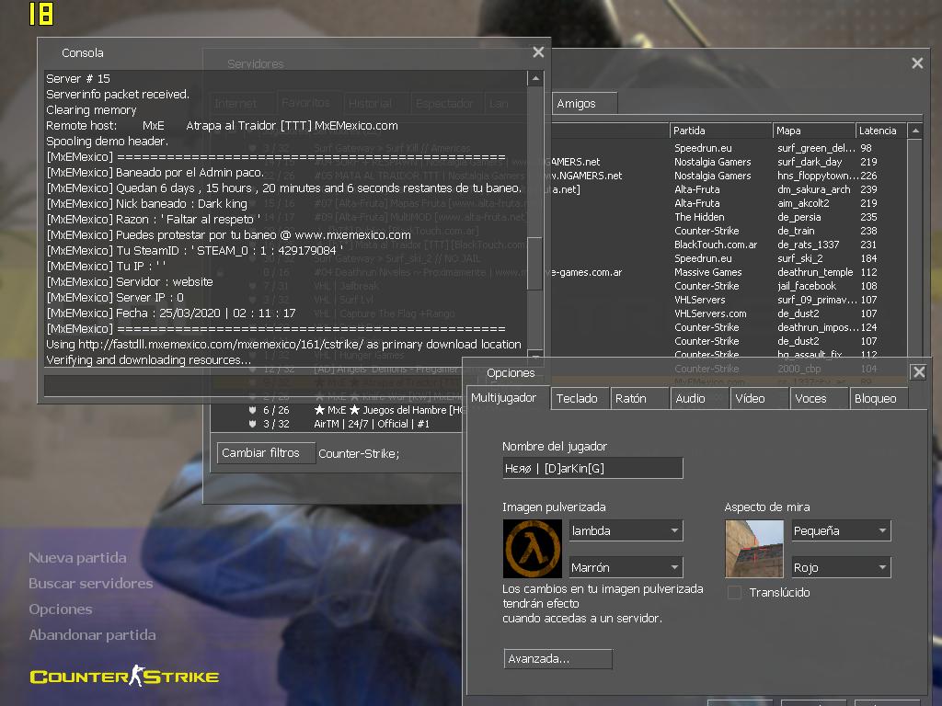
Task: Close the Opciones dialog
Action: click(x=919, y=372)
